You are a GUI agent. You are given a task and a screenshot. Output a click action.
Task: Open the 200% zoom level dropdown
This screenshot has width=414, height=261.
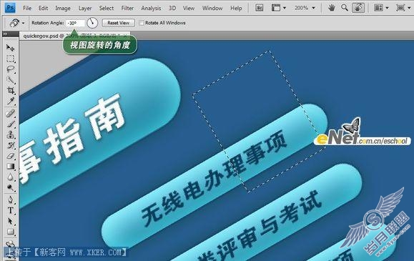pos(305,8)
